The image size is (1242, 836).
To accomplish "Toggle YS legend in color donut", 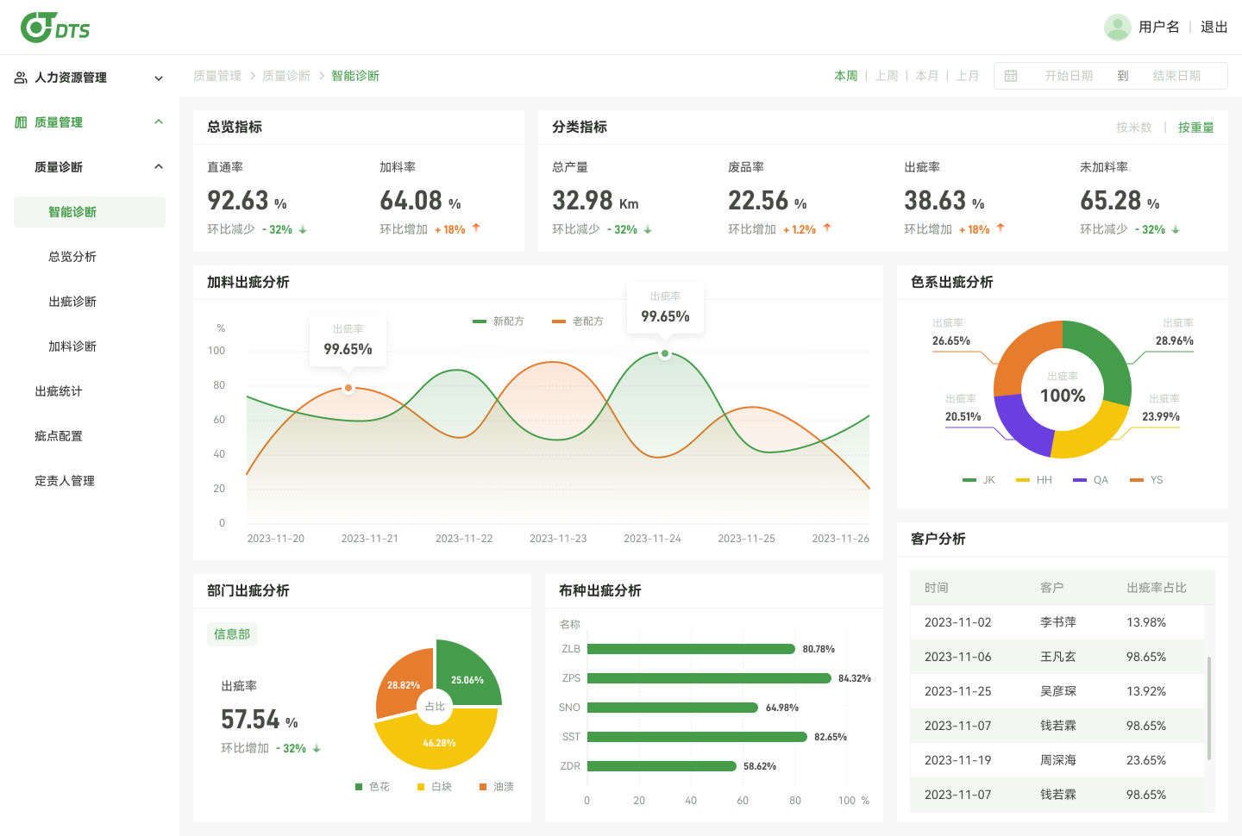I will pos(1146,480).
